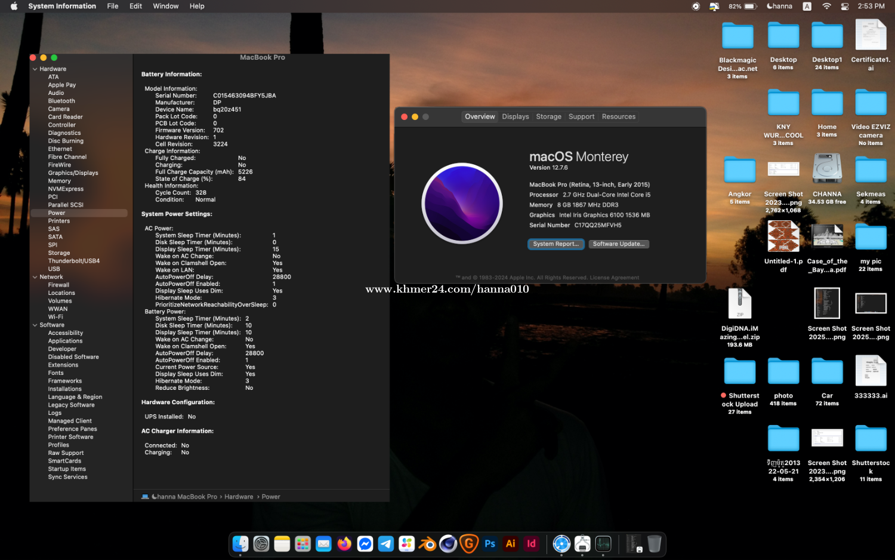This screenshot has height=560, width=895.
Task: Click Hardware in the bottom path bar
Action: 239,497
